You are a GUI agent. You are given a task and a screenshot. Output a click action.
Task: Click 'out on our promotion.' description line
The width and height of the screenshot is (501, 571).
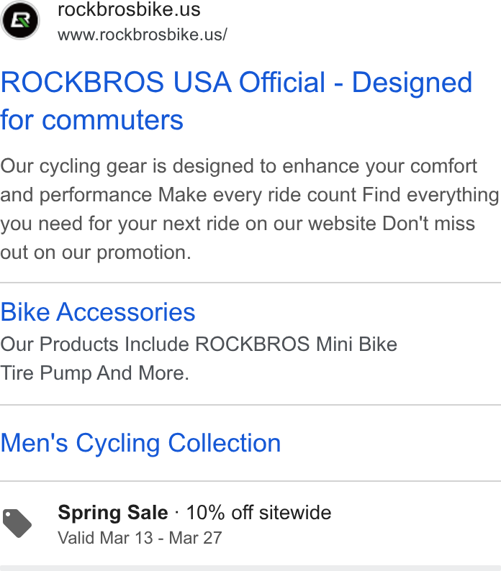click(96, 252)
